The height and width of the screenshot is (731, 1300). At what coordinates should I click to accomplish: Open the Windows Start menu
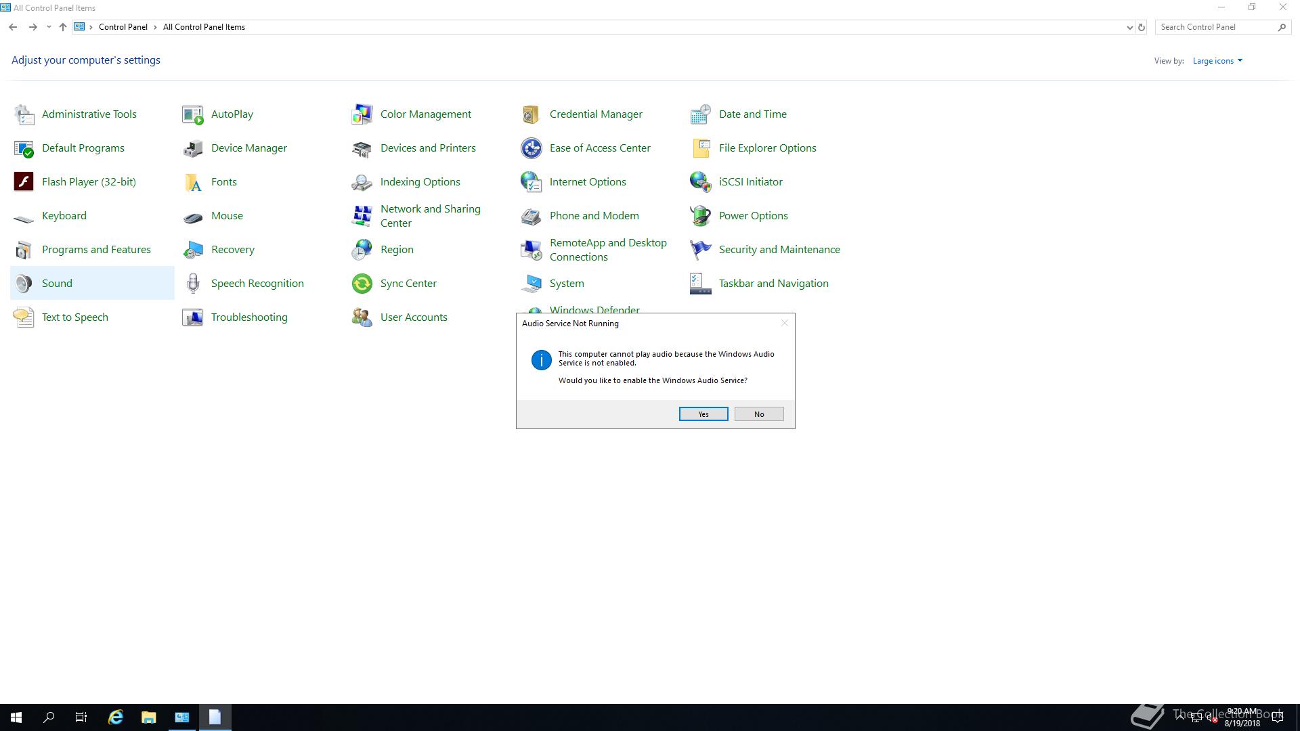(x=16, y=717)
